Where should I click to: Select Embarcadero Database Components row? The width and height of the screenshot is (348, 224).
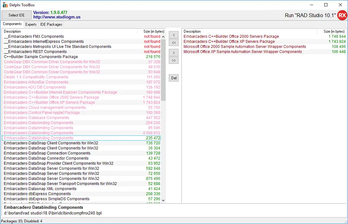pyautogui.click(x=82, y=118)
